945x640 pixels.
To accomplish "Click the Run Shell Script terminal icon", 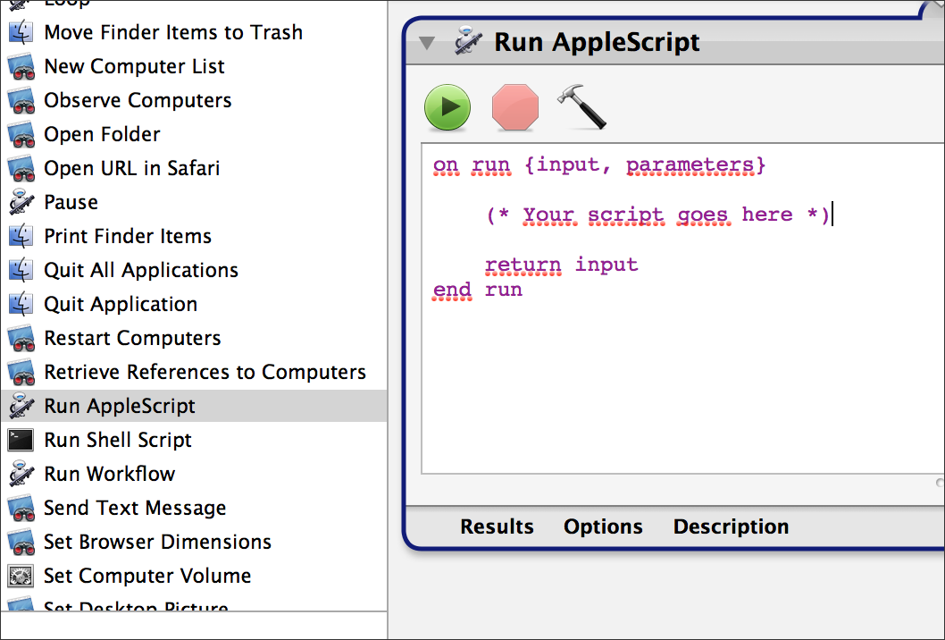I will tap(21, 440).
